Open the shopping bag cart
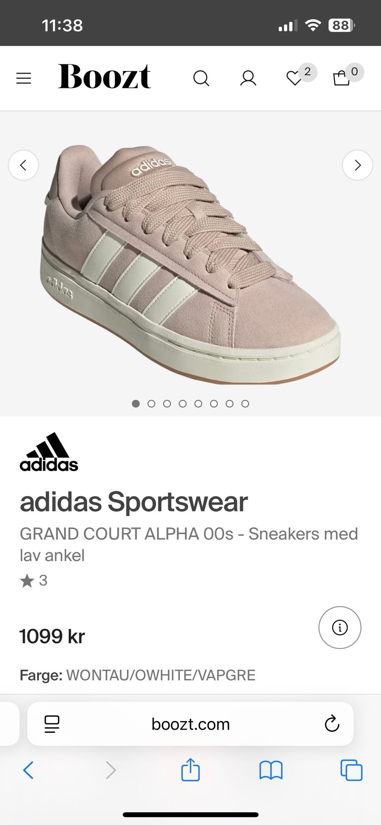The image size is (381, 825). (x=341, y=78)
